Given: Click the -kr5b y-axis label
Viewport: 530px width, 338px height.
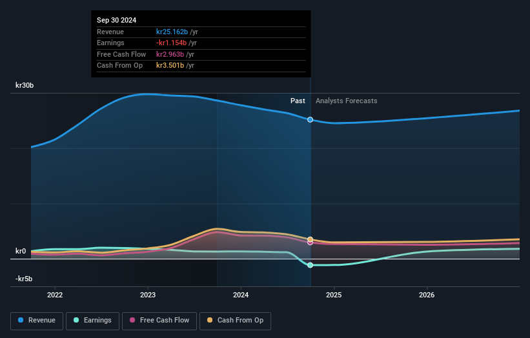Looking at the screenshot, I should 24,279.
